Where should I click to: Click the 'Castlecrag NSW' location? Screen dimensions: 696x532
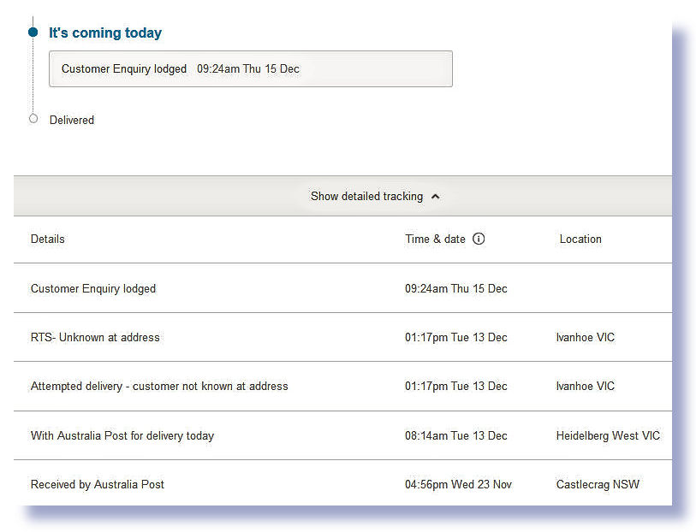[598, 485]
